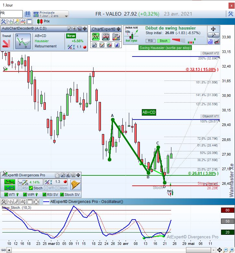Click the link chain icon bottom left
235x253 pixels.
click(3, 250)
